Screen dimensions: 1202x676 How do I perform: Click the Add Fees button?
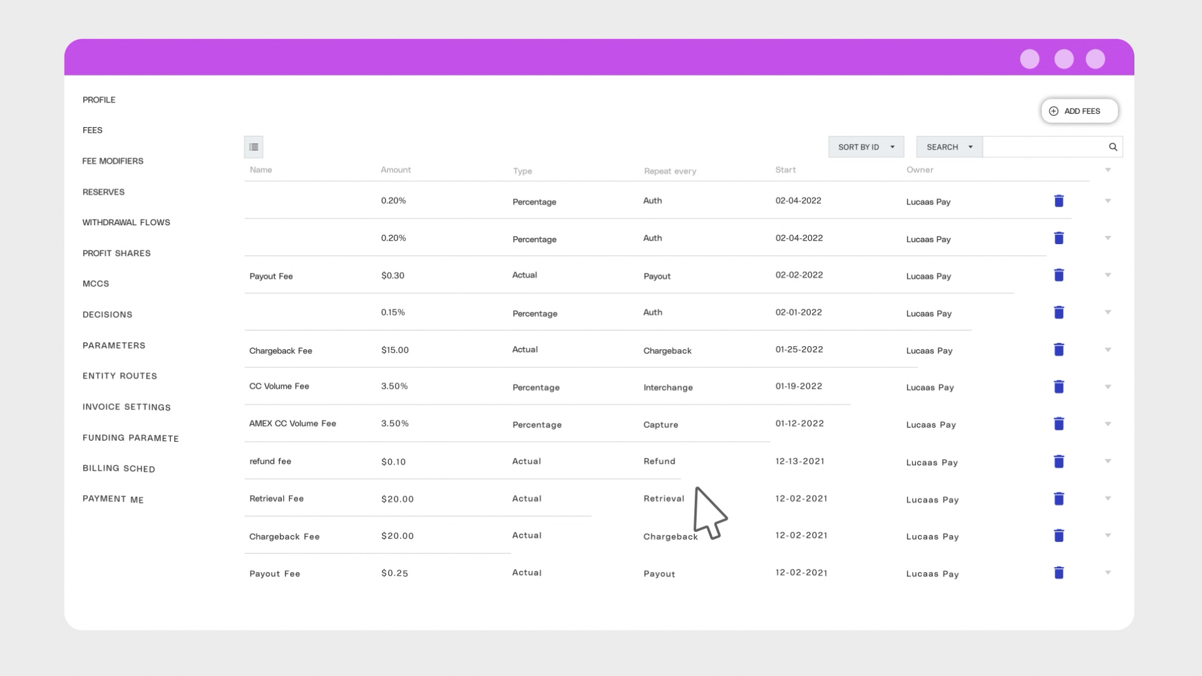click(1079, 111)
